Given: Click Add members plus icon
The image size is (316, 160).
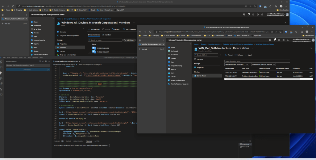Looking at the screenshot, I should click(89, 29).
